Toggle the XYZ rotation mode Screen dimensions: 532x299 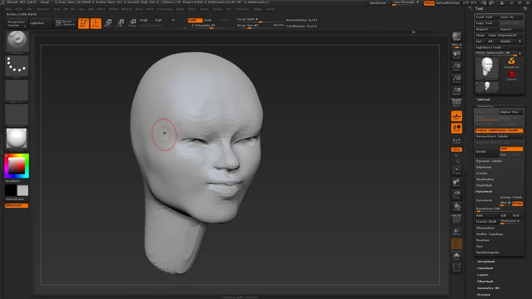(456, 149)
